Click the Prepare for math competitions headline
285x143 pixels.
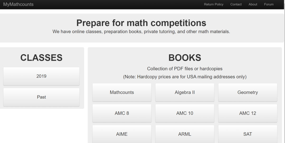coord(141,23)
